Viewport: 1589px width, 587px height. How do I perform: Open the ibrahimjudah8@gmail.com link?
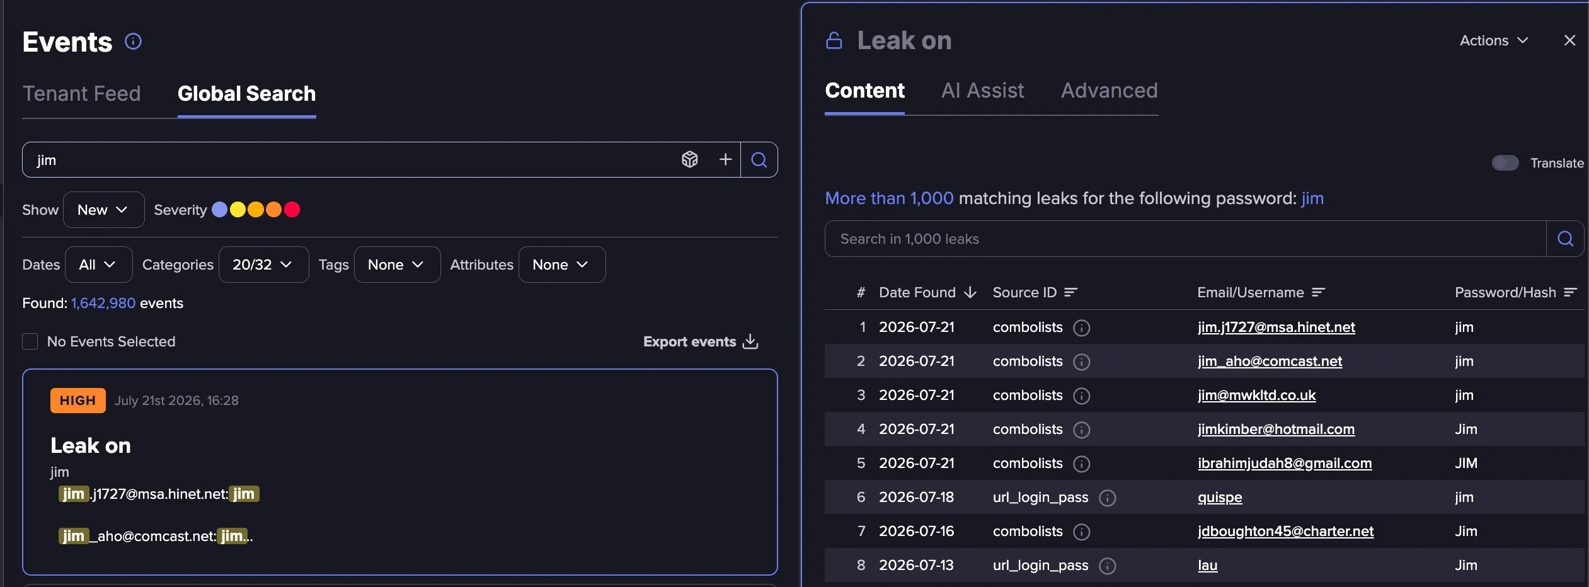(x=1285, y=463)
